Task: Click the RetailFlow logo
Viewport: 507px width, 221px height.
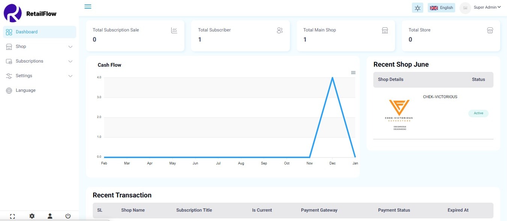Action: 30,13
